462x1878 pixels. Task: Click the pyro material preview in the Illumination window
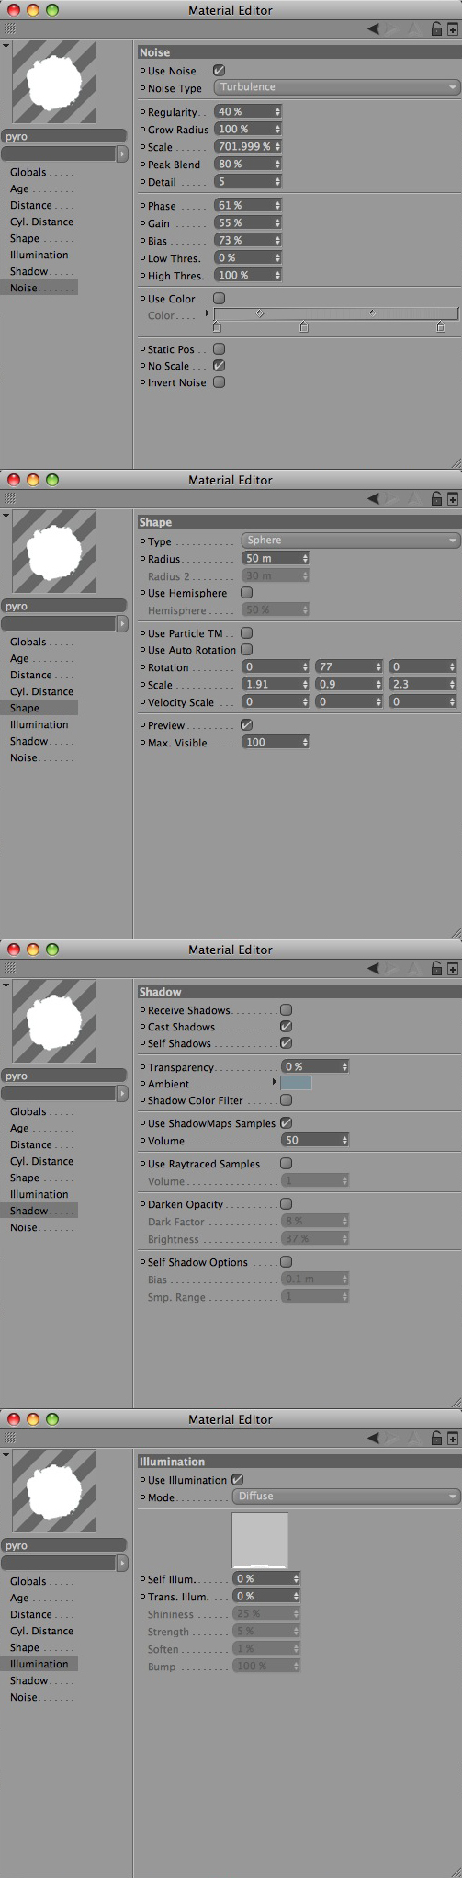(54, 1492)
